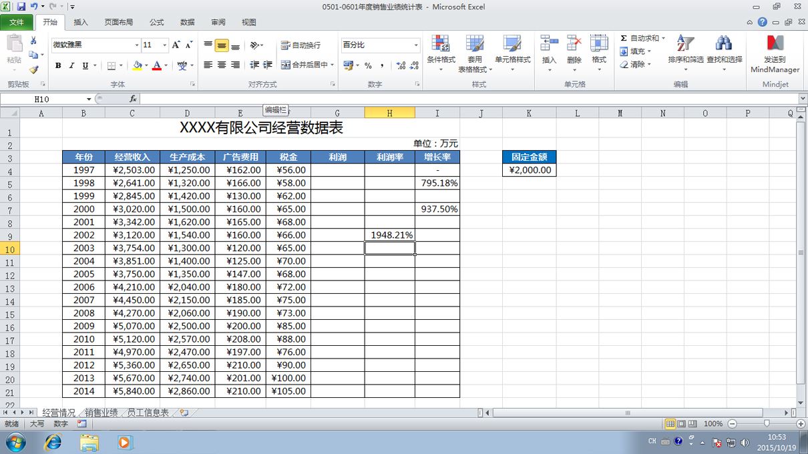Click the zoom slider handle
This screenshot has height=454, width=808.
point(766,424)
